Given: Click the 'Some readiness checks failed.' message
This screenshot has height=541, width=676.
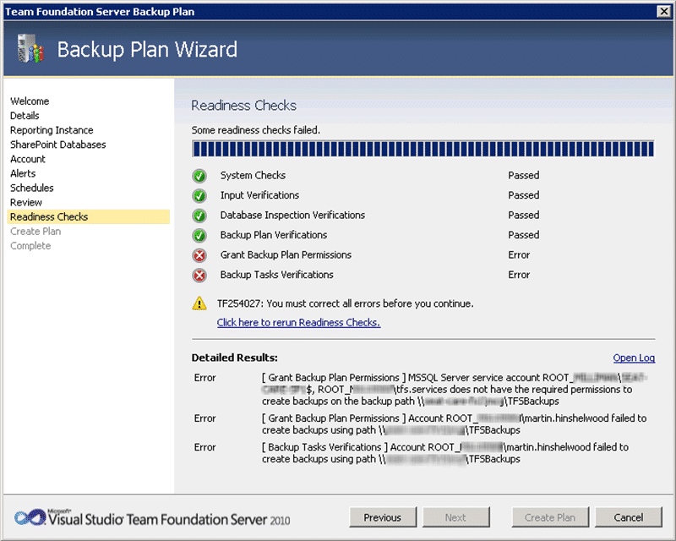Looking at the screenshot, I should tap(256, 130).
